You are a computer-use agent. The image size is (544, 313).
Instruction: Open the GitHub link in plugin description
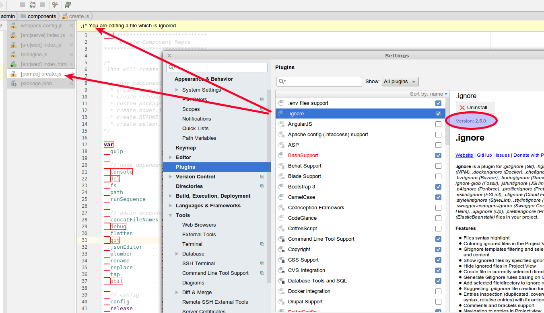[484, 155]
